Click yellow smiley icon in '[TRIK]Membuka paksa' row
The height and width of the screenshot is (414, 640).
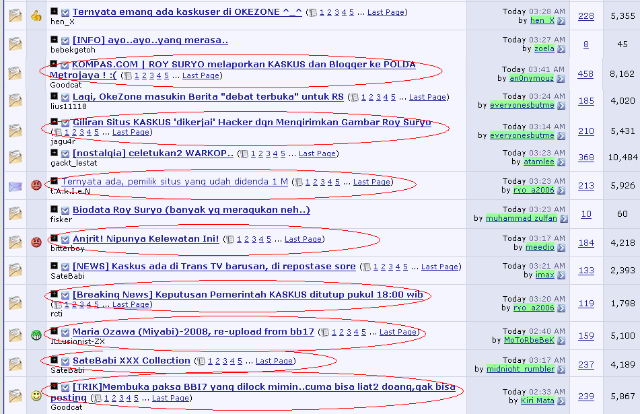click(x=36, y=396)
